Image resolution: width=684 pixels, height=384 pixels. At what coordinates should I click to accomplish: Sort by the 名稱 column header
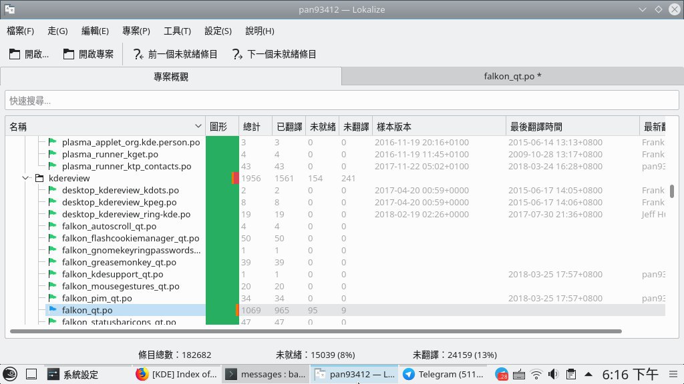(105, 127)
